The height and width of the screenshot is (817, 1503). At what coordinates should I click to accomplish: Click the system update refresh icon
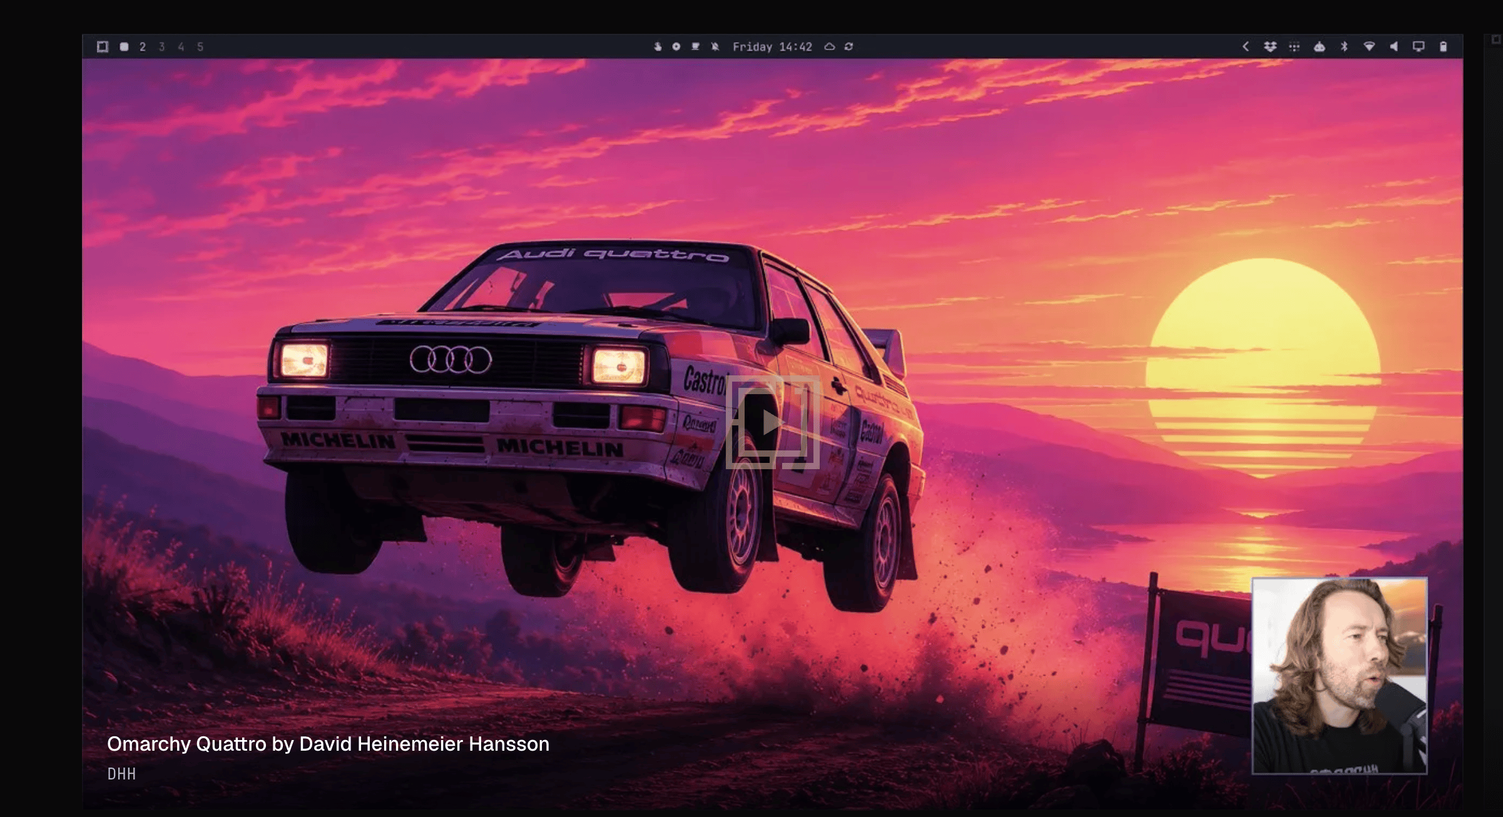848,46
